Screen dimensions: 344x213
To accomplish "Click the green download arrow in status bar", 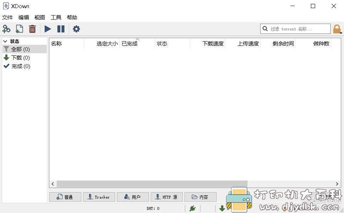I will pyautogui.click(x=222, y=208).
